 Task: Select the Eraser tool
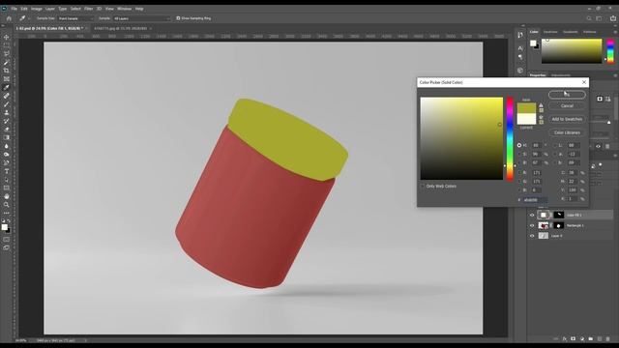pyautogui.click(x=7, y=129)
